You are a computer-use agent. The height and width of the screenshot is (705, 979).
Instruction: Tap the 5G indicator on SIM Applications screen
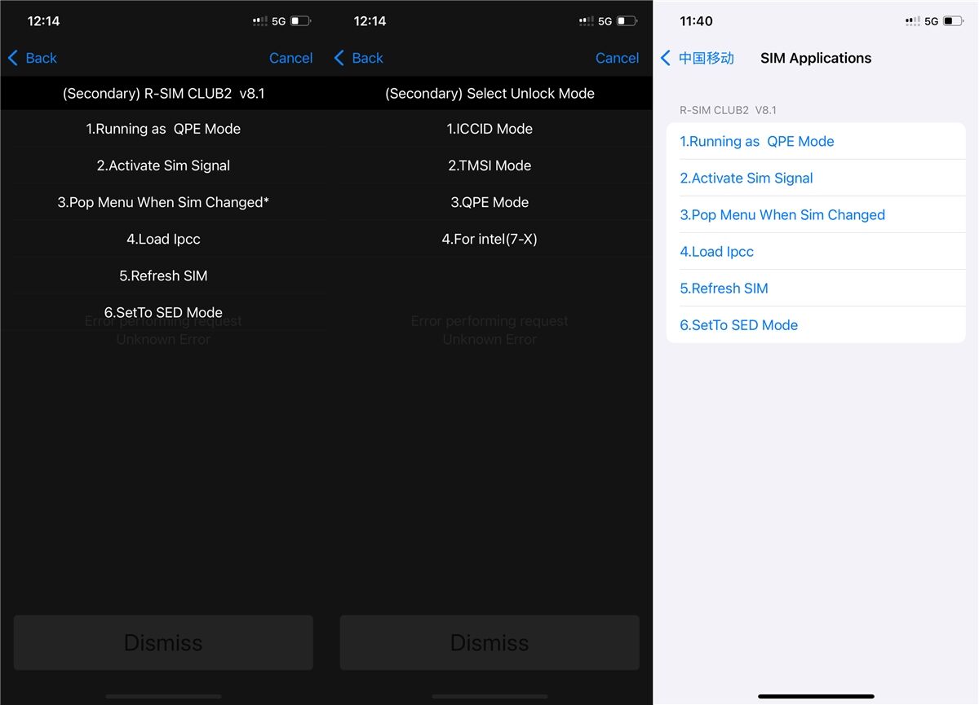pos(931,21)
